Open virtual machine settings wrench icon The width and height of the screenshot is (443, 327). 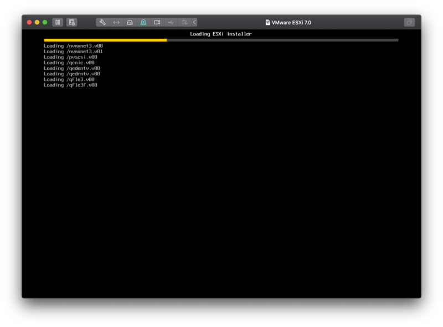[102, 22]
